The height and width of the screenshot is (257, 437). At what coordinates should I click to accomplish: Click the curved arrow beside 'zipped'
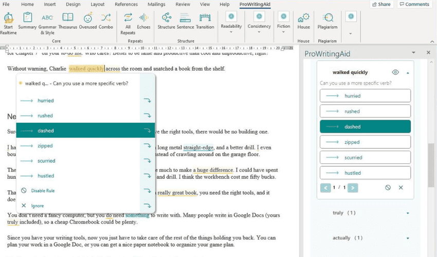pos(148,145)
